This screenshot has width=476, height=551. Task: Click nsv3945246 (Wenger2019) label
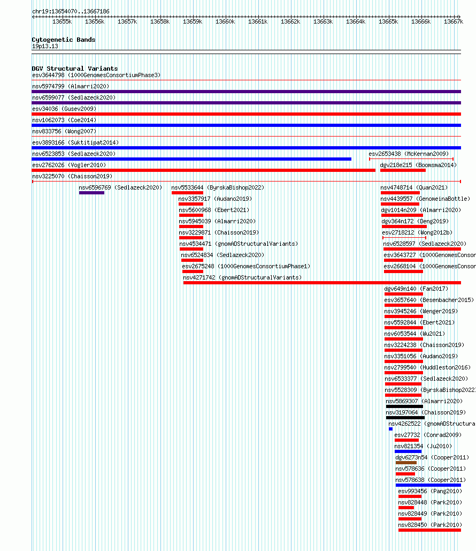pos(421,311)
